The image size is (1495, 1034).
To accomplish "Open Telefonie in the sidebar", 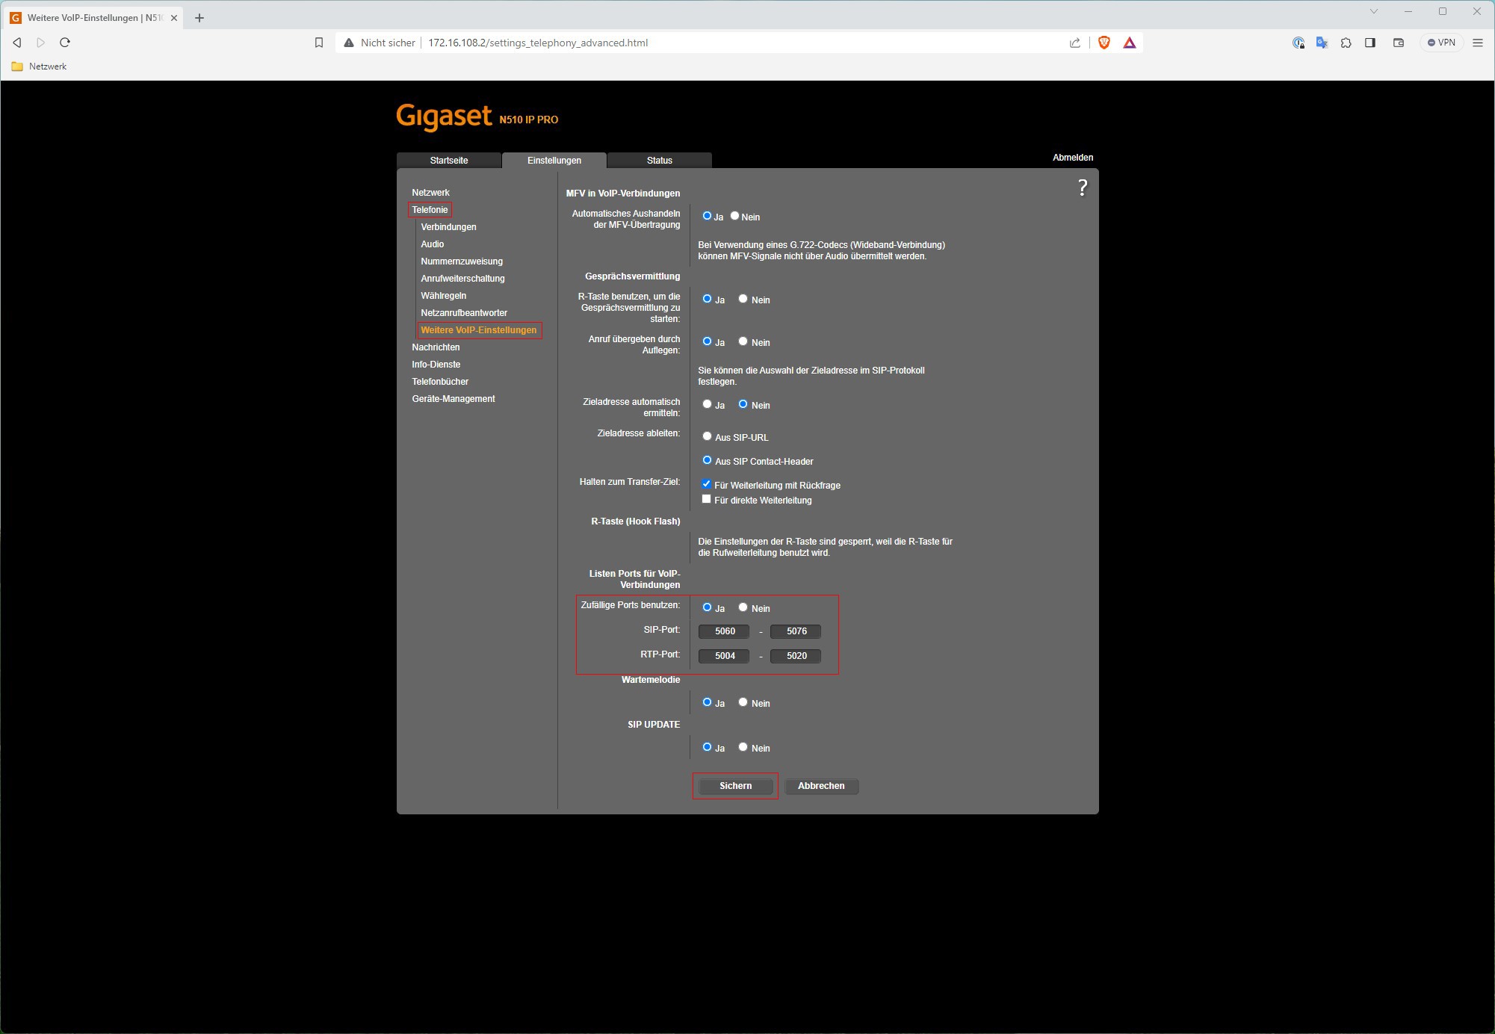I will pos(430,210).
